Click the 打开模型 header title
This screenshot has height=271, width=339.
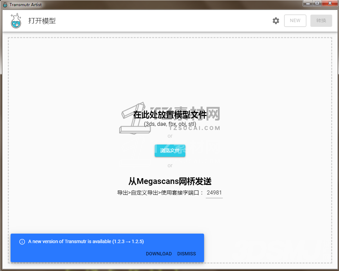click(x=42, y=21)
